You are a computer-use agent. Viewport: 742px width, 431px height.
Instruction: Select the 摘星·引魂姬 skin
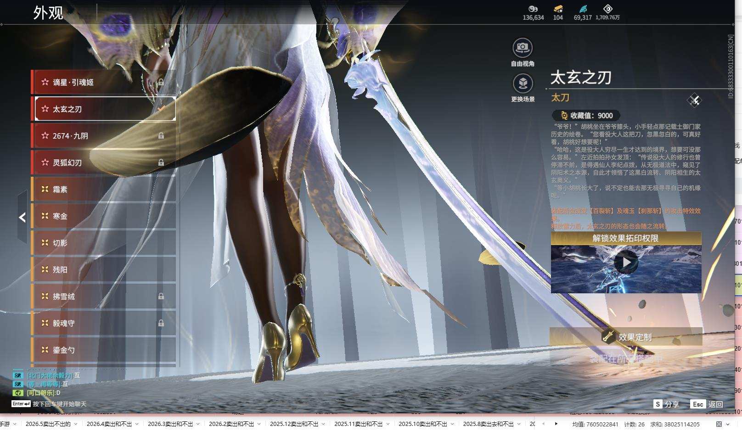104,82
